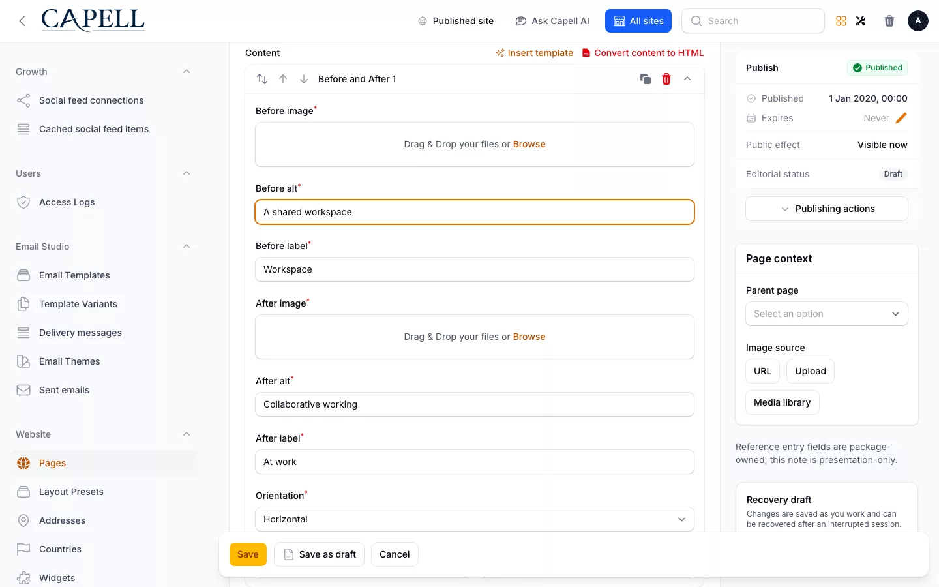
Task: Focus the Search field
Action: pos(753,21)
